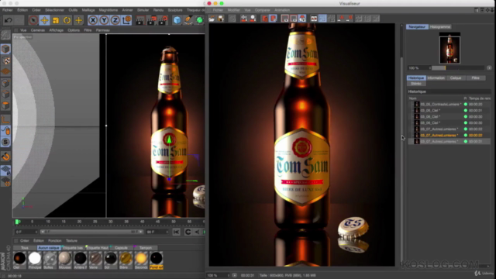Open Render Settings clapperboard gear icon
496x279 pixels.
coord(163,20)
